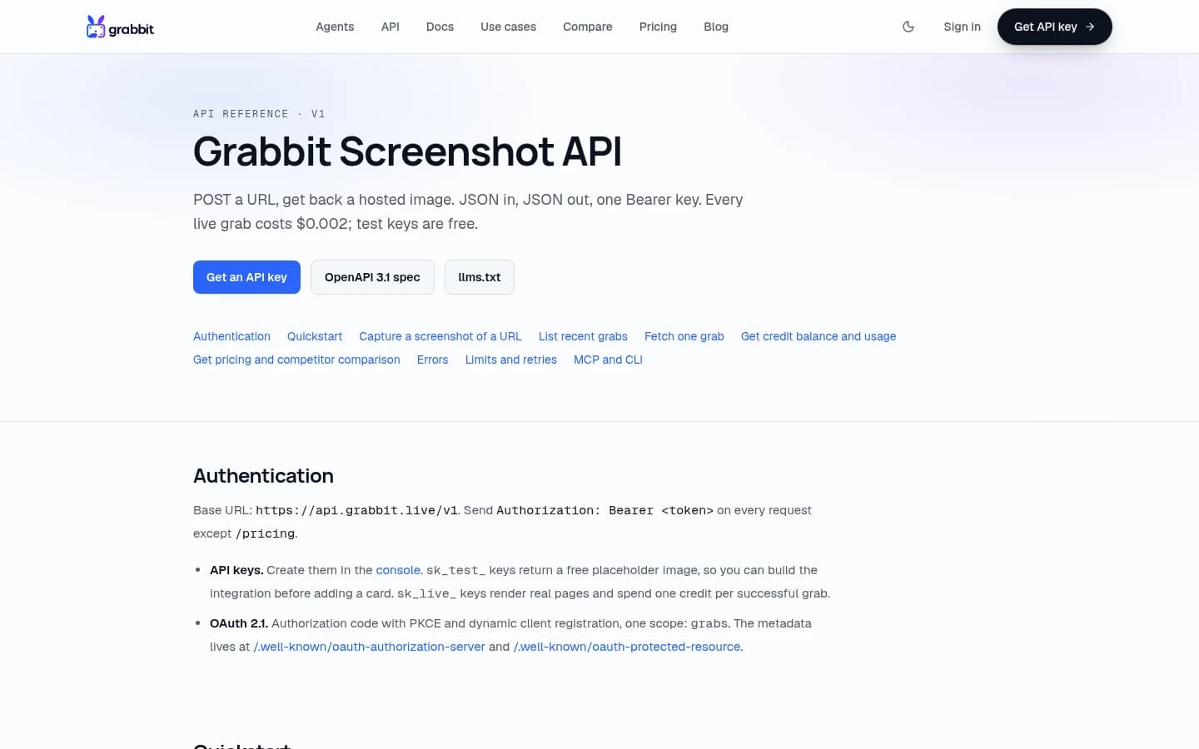Jump to Errors section link
The width and height of the screenshot is (1199, 749).
tap(432, 360)
